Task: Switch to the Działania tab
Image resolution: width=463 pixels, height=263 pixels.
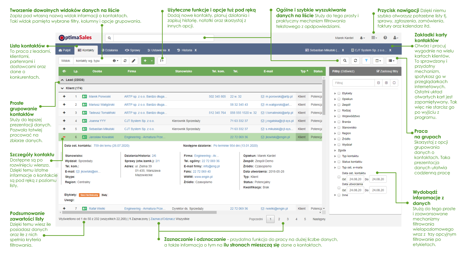Action: (x=110, y=50)
